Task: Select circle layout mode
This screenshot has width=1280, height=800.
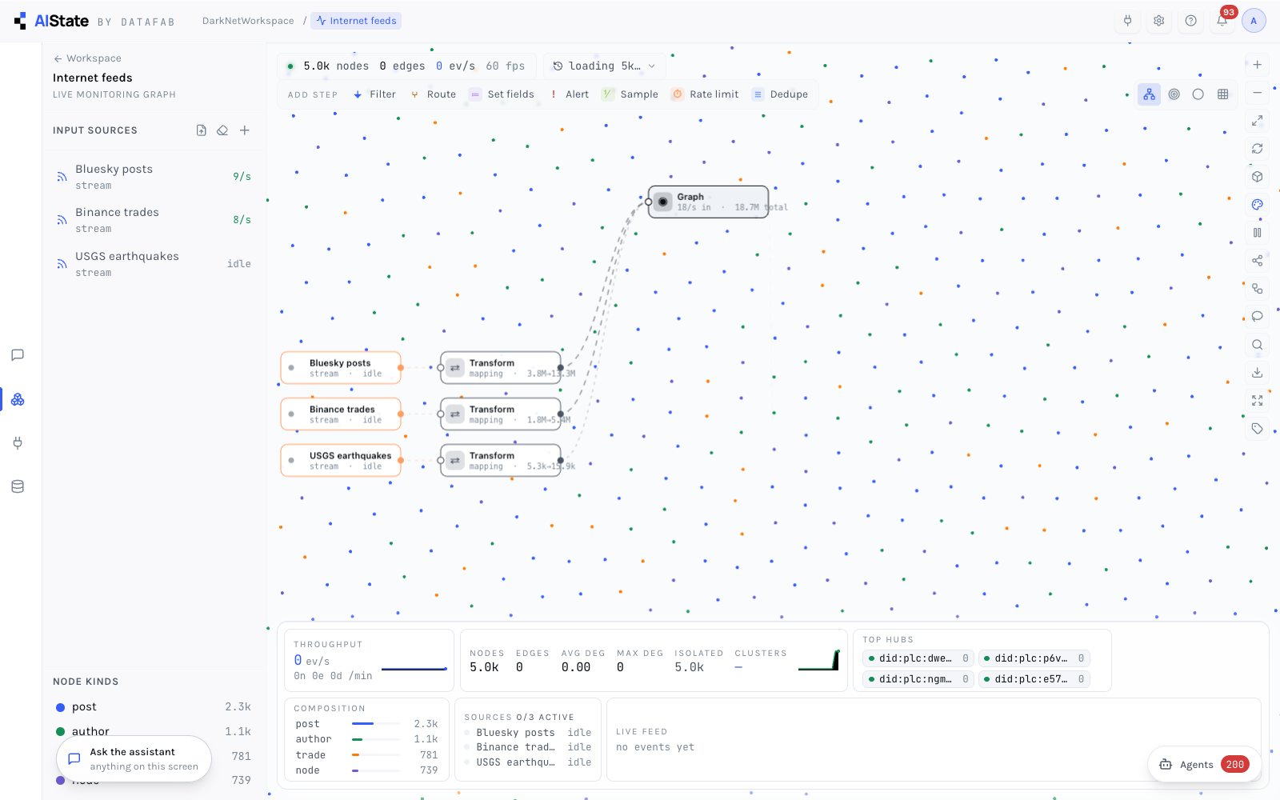Action: (1198, 94)
